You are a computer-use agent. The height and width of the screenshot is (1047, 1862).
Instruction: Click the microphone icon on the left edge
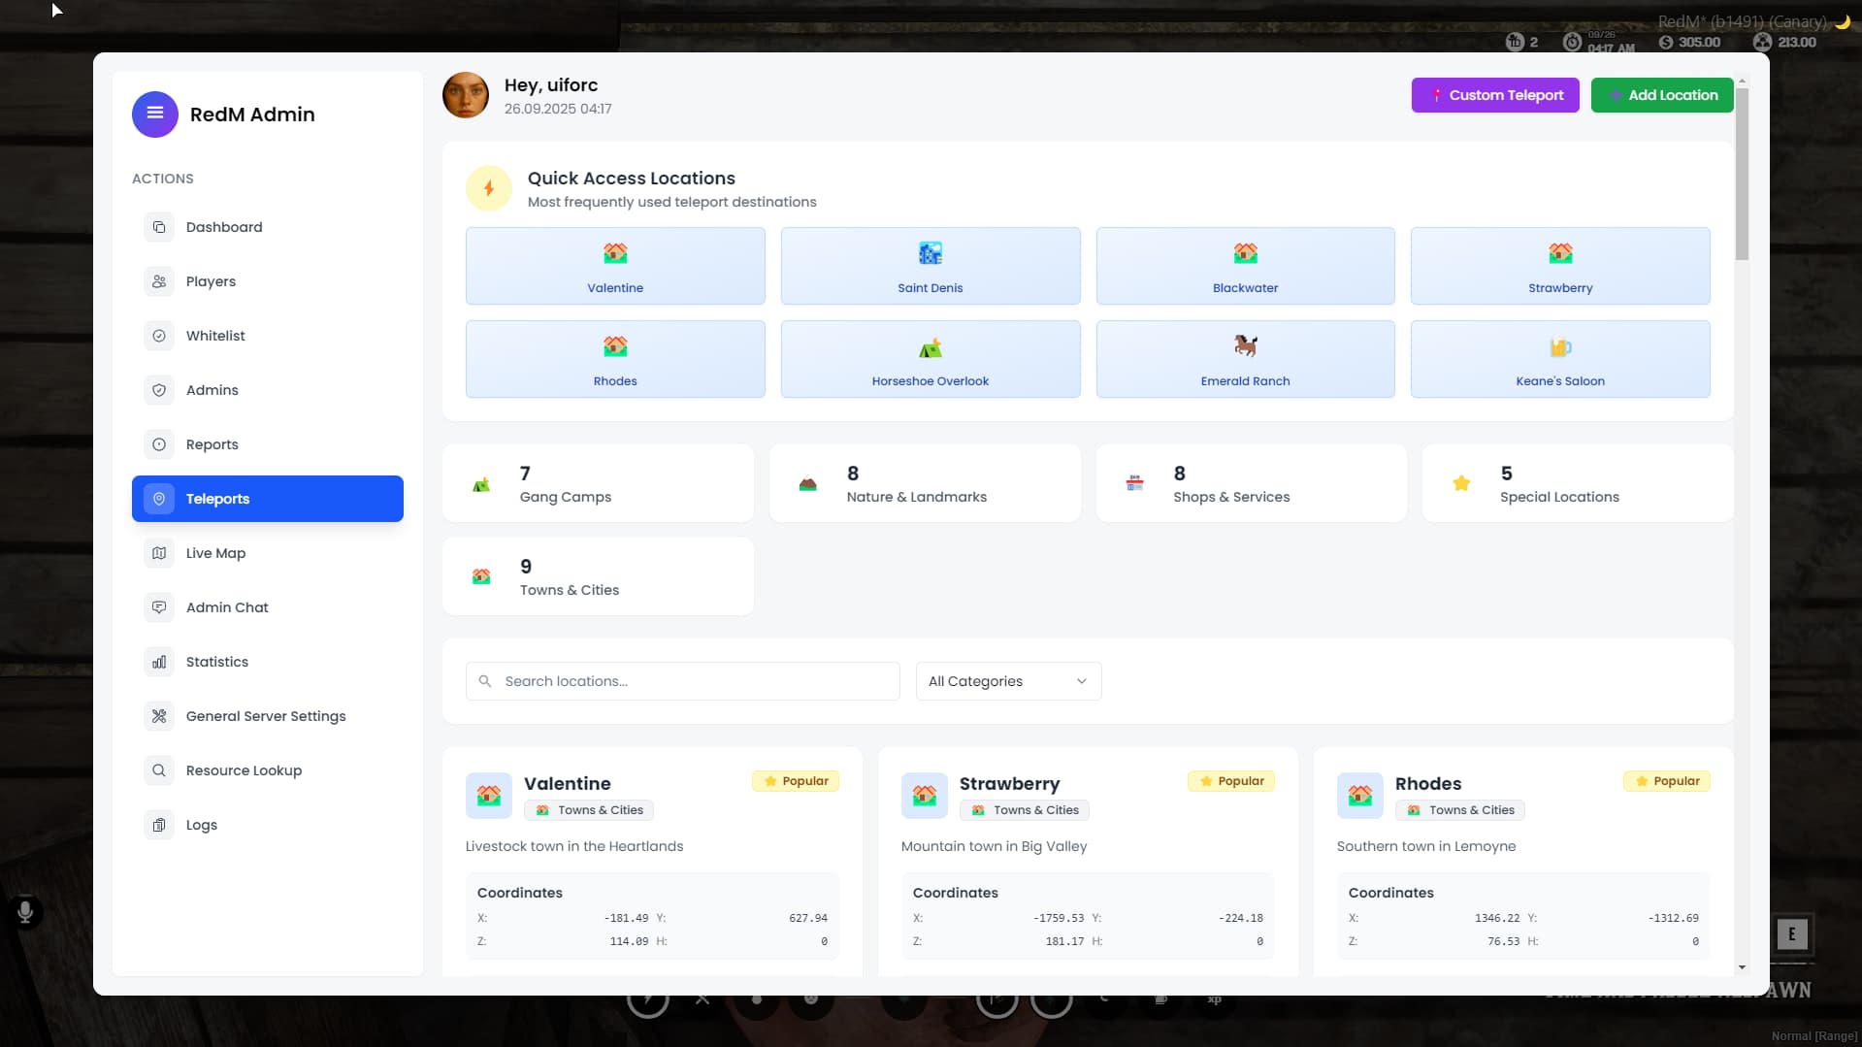[24, 910]
